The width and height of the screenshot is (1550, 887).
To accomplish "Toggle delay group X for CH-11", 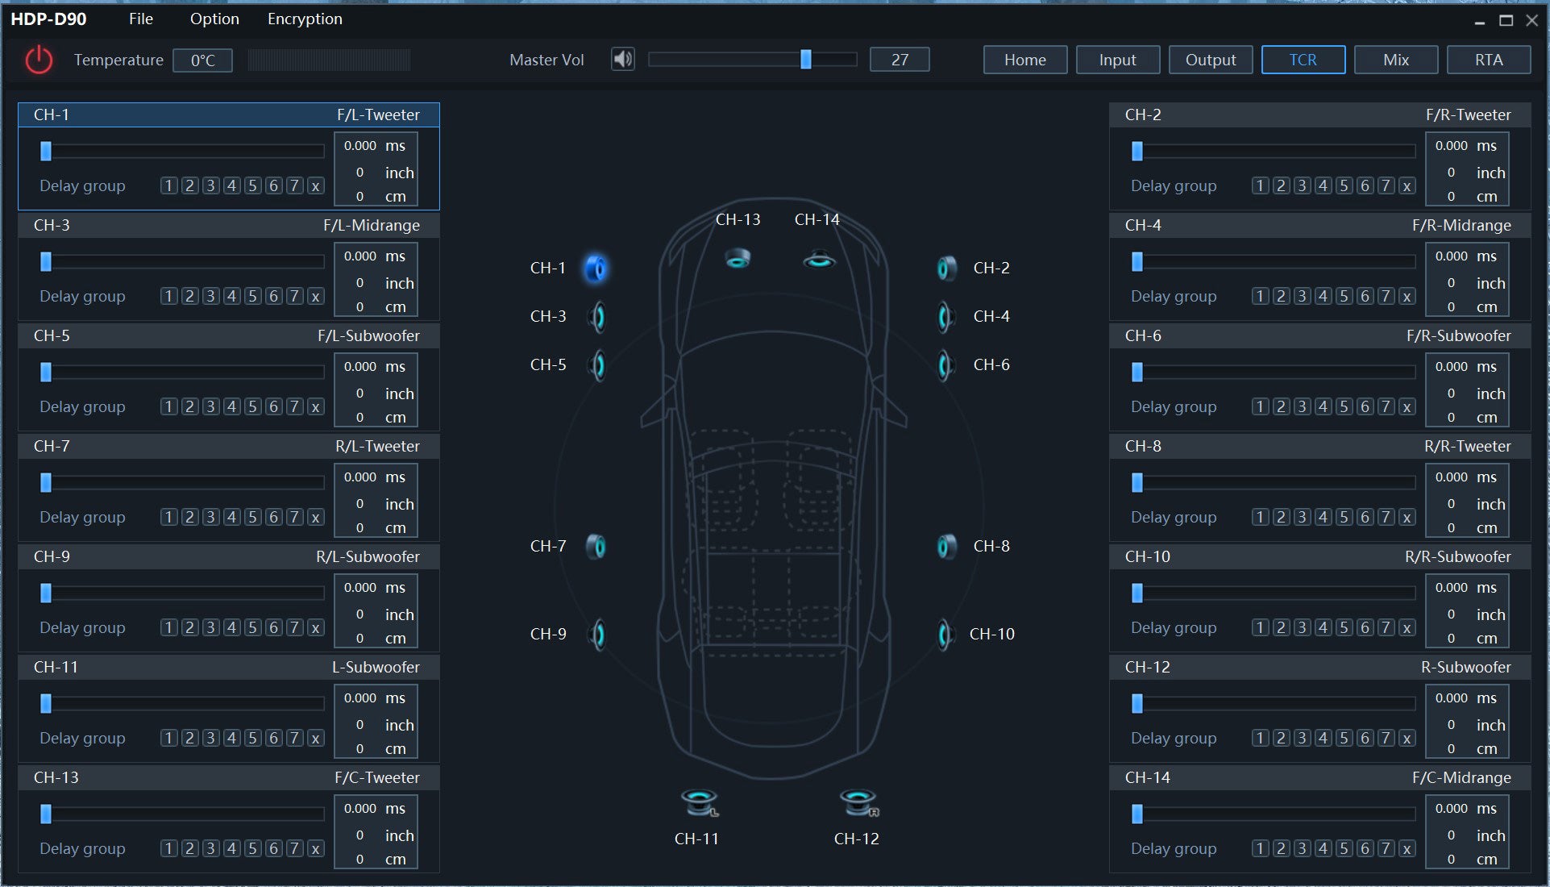I will click(315, 738).
